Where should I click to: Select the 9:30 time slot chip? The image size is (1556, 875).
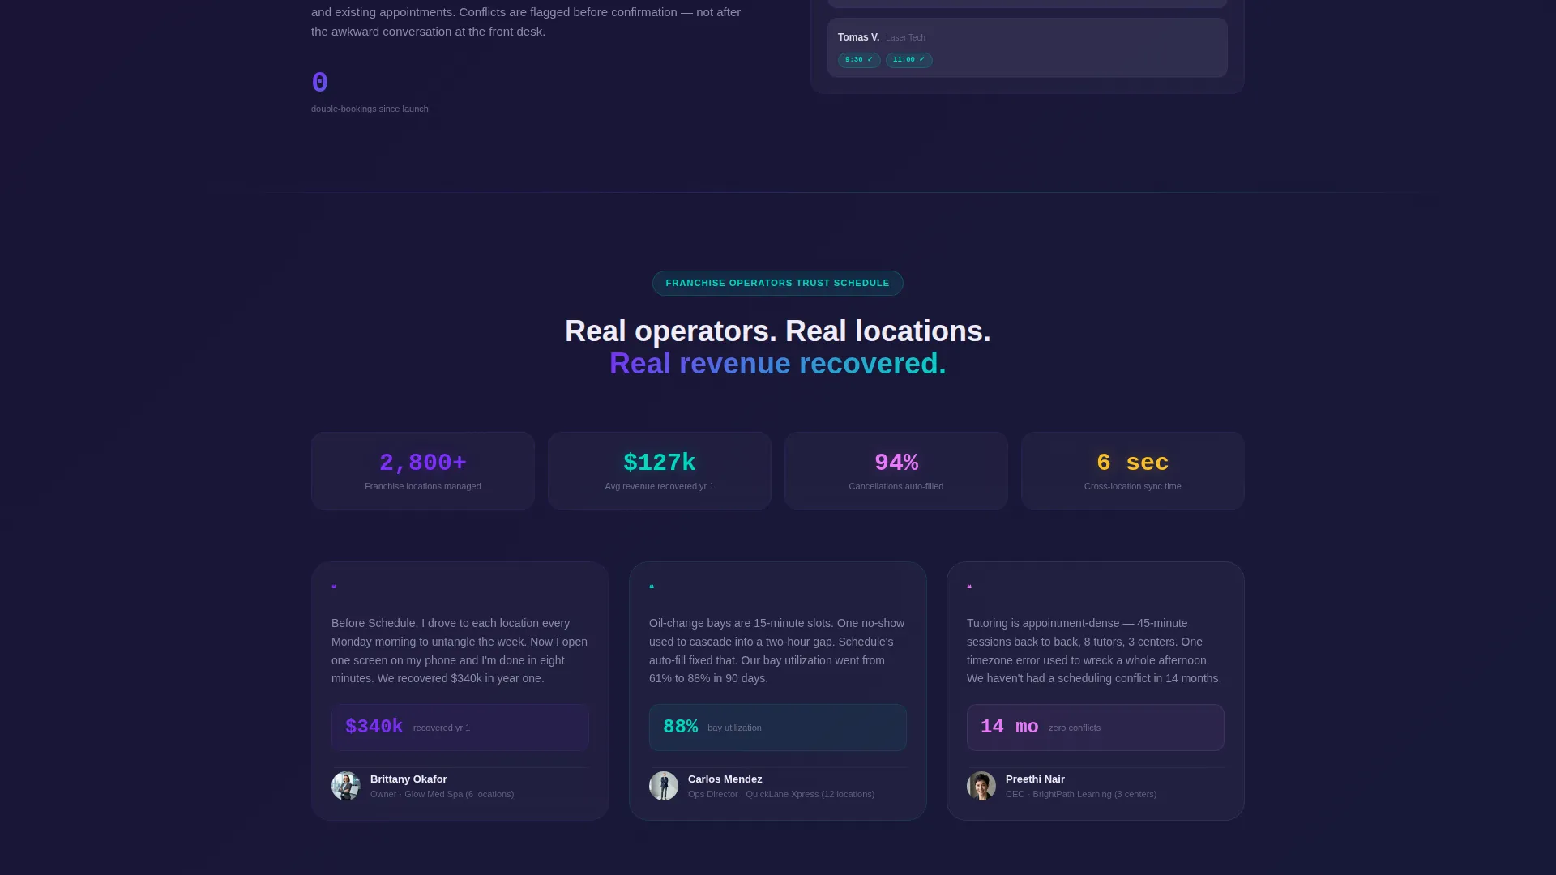pyautogui.click(x=859, y=60)
